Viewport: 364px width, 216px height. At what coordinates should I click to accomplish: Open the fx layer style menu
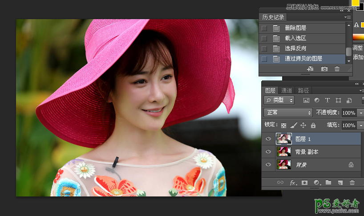(293, 183)
